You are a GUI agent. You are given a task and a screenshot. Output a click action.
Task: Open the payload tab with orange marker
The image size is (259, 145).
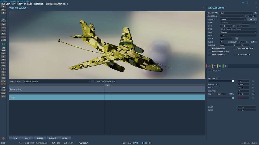[x=214, y=66]
